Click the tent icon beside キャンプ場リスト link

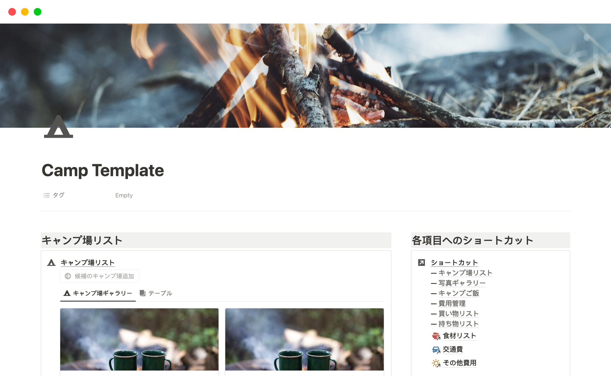click(51, 263)
